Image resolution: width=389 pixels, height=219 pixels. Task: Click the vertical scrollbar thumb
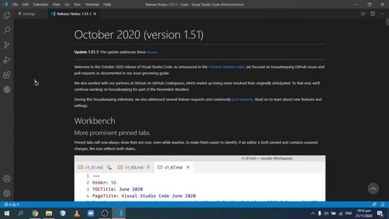point(387,22)
